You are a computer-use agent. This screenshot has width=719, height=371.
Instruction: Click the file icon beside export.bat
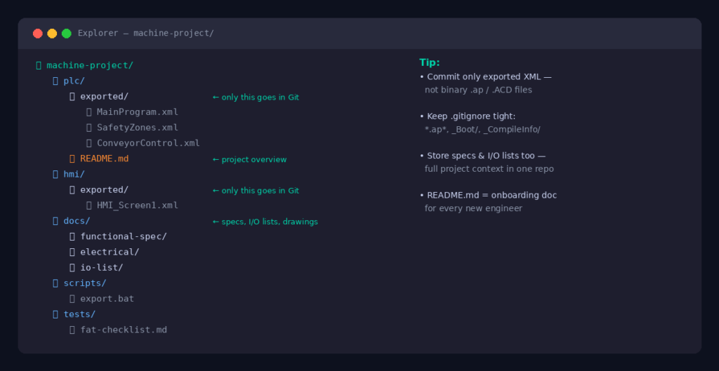pos(72,299)
